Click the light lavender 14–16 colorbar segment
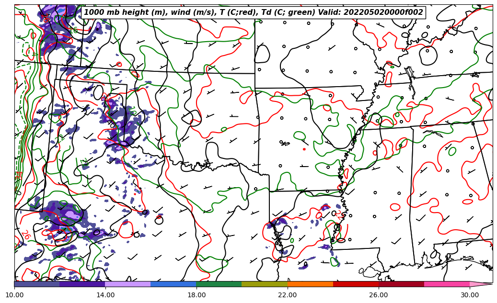497x303 pixels. pyautogui.click(x=128, y=284)
